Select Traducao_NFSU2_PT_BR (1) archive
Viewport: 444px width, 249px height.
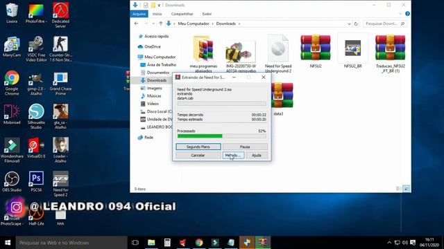[x=390, y=54]
